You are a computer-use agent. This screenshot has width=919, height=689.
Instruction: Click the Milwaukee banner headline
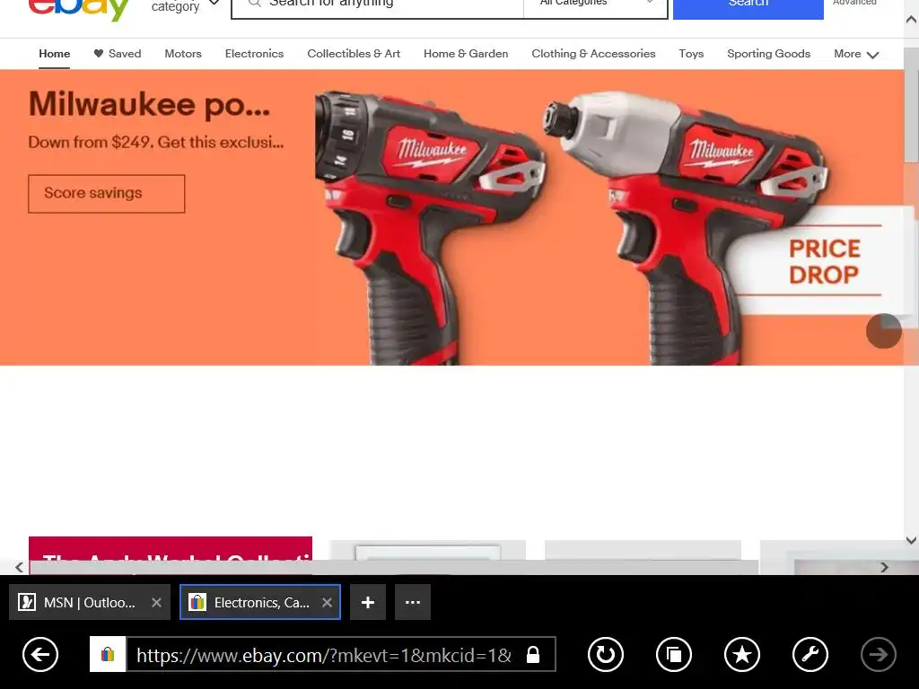click(150, 105)
